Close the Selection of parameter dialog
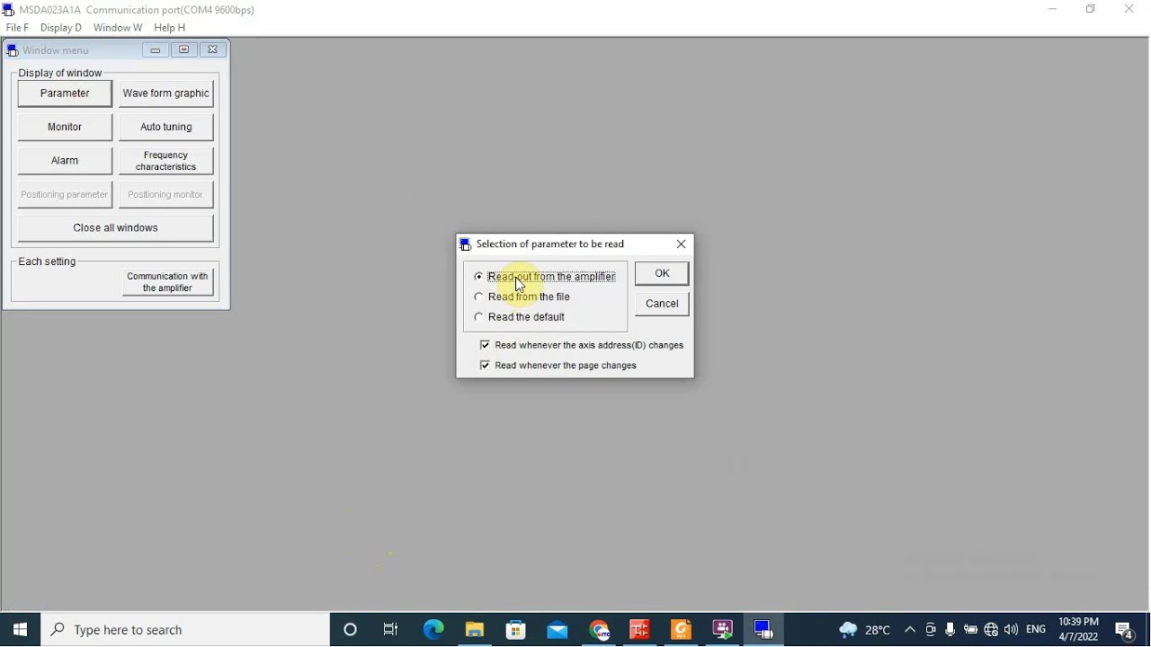 681,244
